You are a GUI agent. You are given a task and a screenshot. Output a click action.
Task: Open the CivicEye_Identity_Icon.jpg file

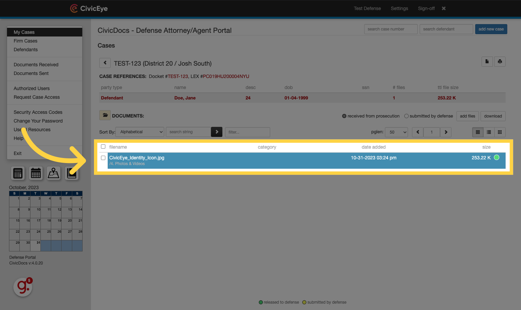(x=137, y=158)
